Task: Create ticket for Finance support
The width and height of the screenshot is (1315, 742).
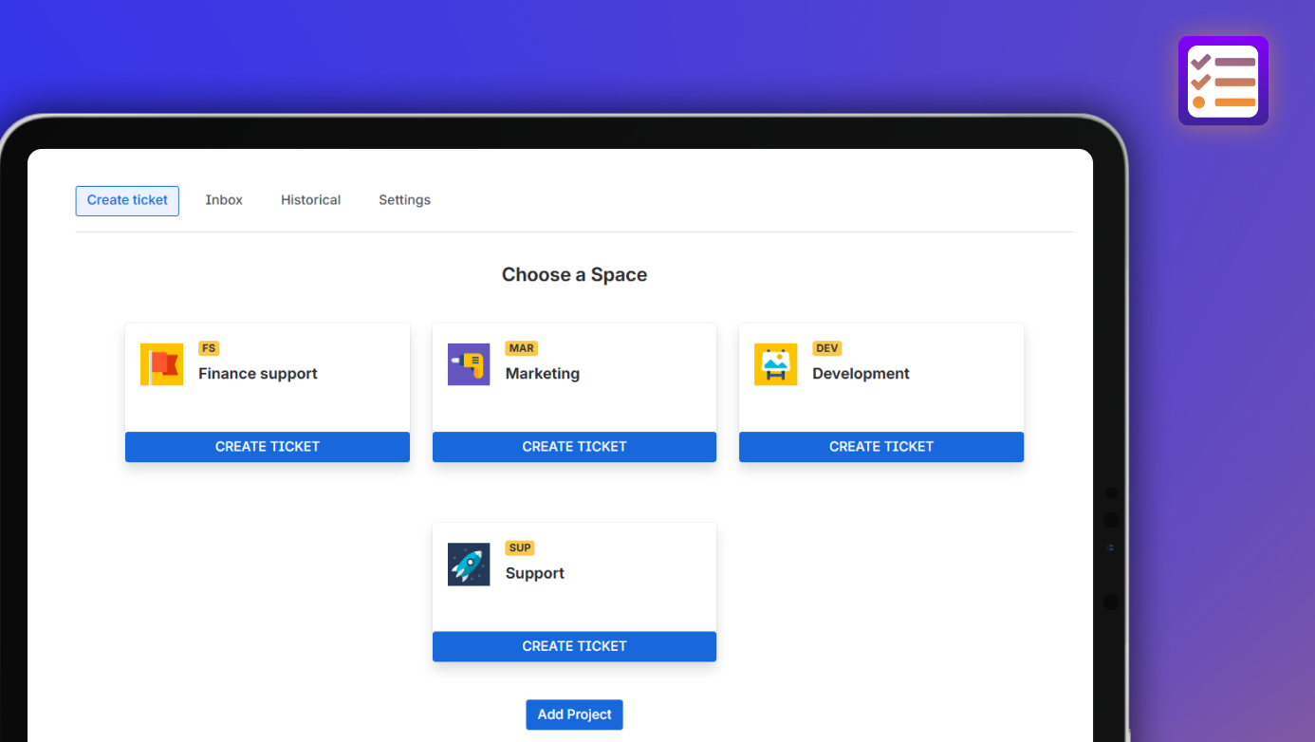Action: point(268,447)
